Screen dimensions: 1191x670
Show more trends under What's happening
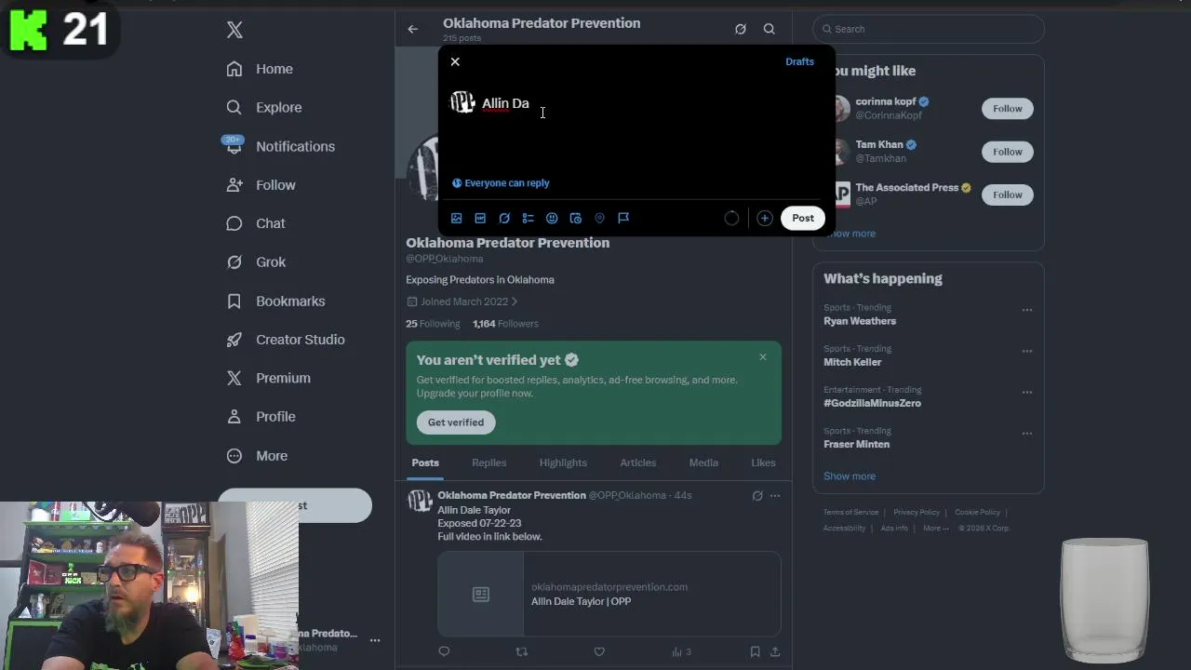click(x=850, y=476)
